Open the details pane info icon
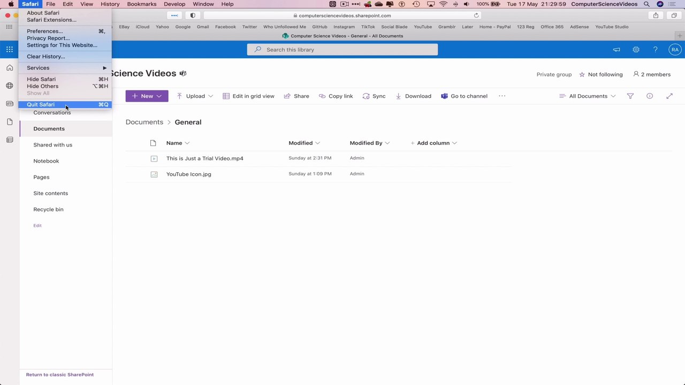The width and height of the screenshot is (685, 385). pos(650,96)
